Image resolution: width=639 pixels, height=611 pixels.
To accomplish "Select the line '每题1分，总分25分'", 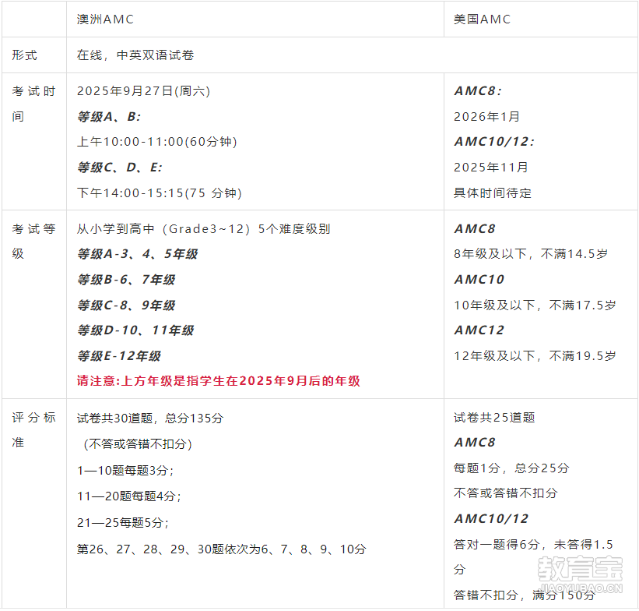I will click(x=511, y=468).
